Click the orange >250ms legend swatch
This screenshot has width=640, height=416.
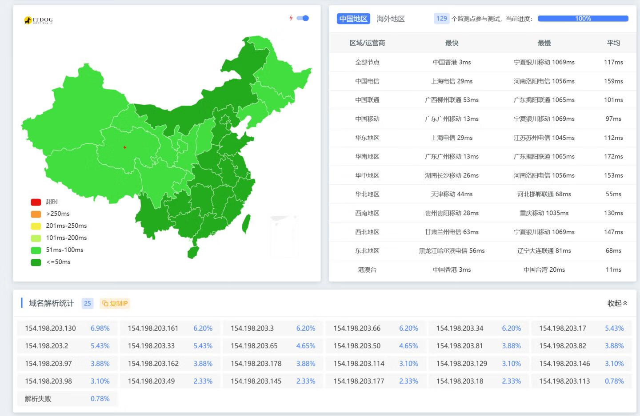(36, 214)
